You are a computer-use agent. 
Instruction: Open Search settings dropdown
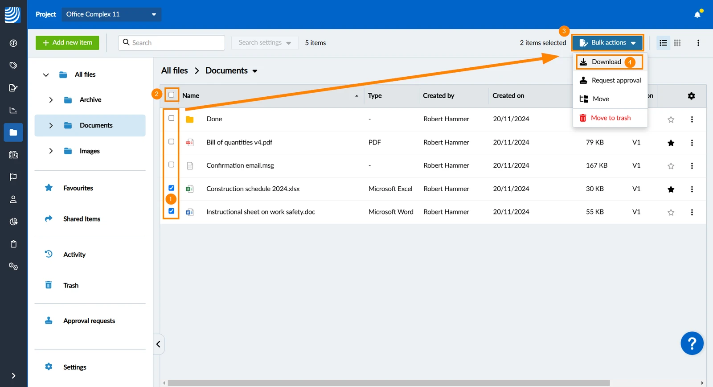click(x=265, y=43)
